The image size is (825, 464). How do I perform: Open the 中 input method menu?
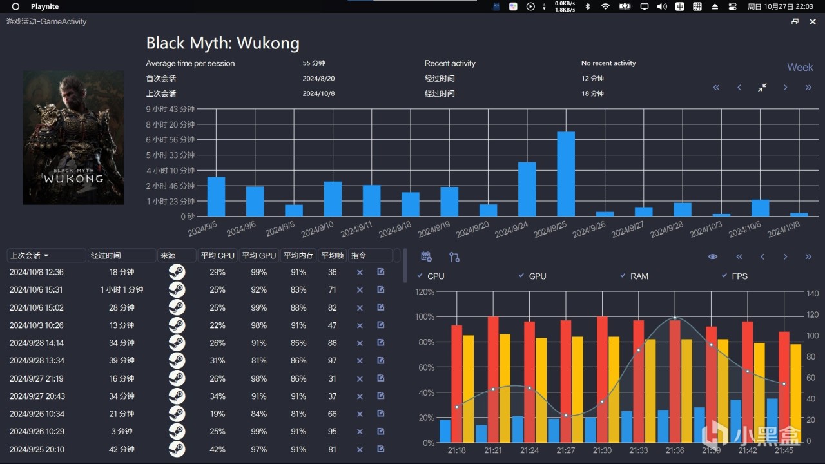(x=679, y=6)
